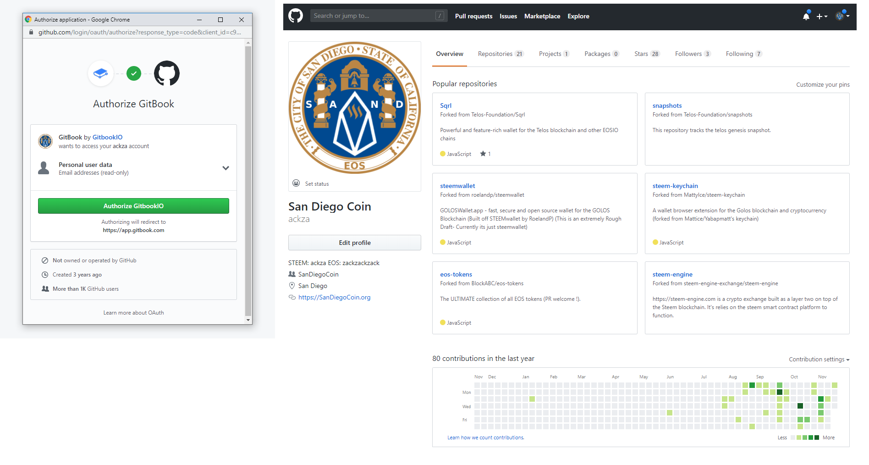The width and height of the screenshot is (869, 465).
Task: Click the popup address bar URL
Action: click(x=140, y=32)
